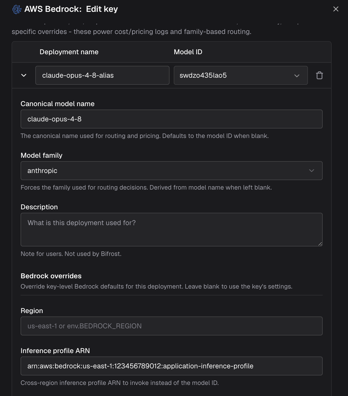Click the 'Override key-level Bedrock defaults' help text
This screenshot has width=348, height=396.
pos(157,286)
